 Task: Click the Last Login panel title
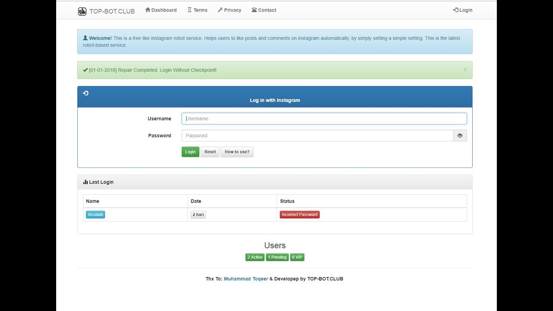101,182
